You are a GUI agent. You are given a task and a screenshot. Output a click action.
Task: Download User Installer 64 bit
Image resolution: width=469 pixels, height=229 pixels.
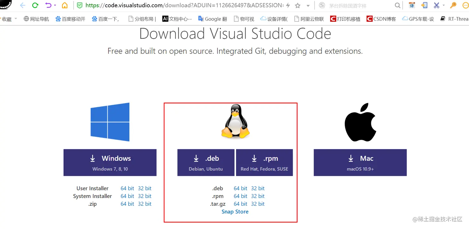127,188
